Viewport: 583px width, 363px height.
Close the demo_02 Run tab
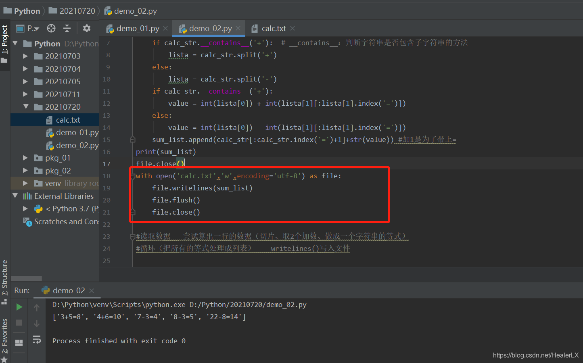coord(92,291)
